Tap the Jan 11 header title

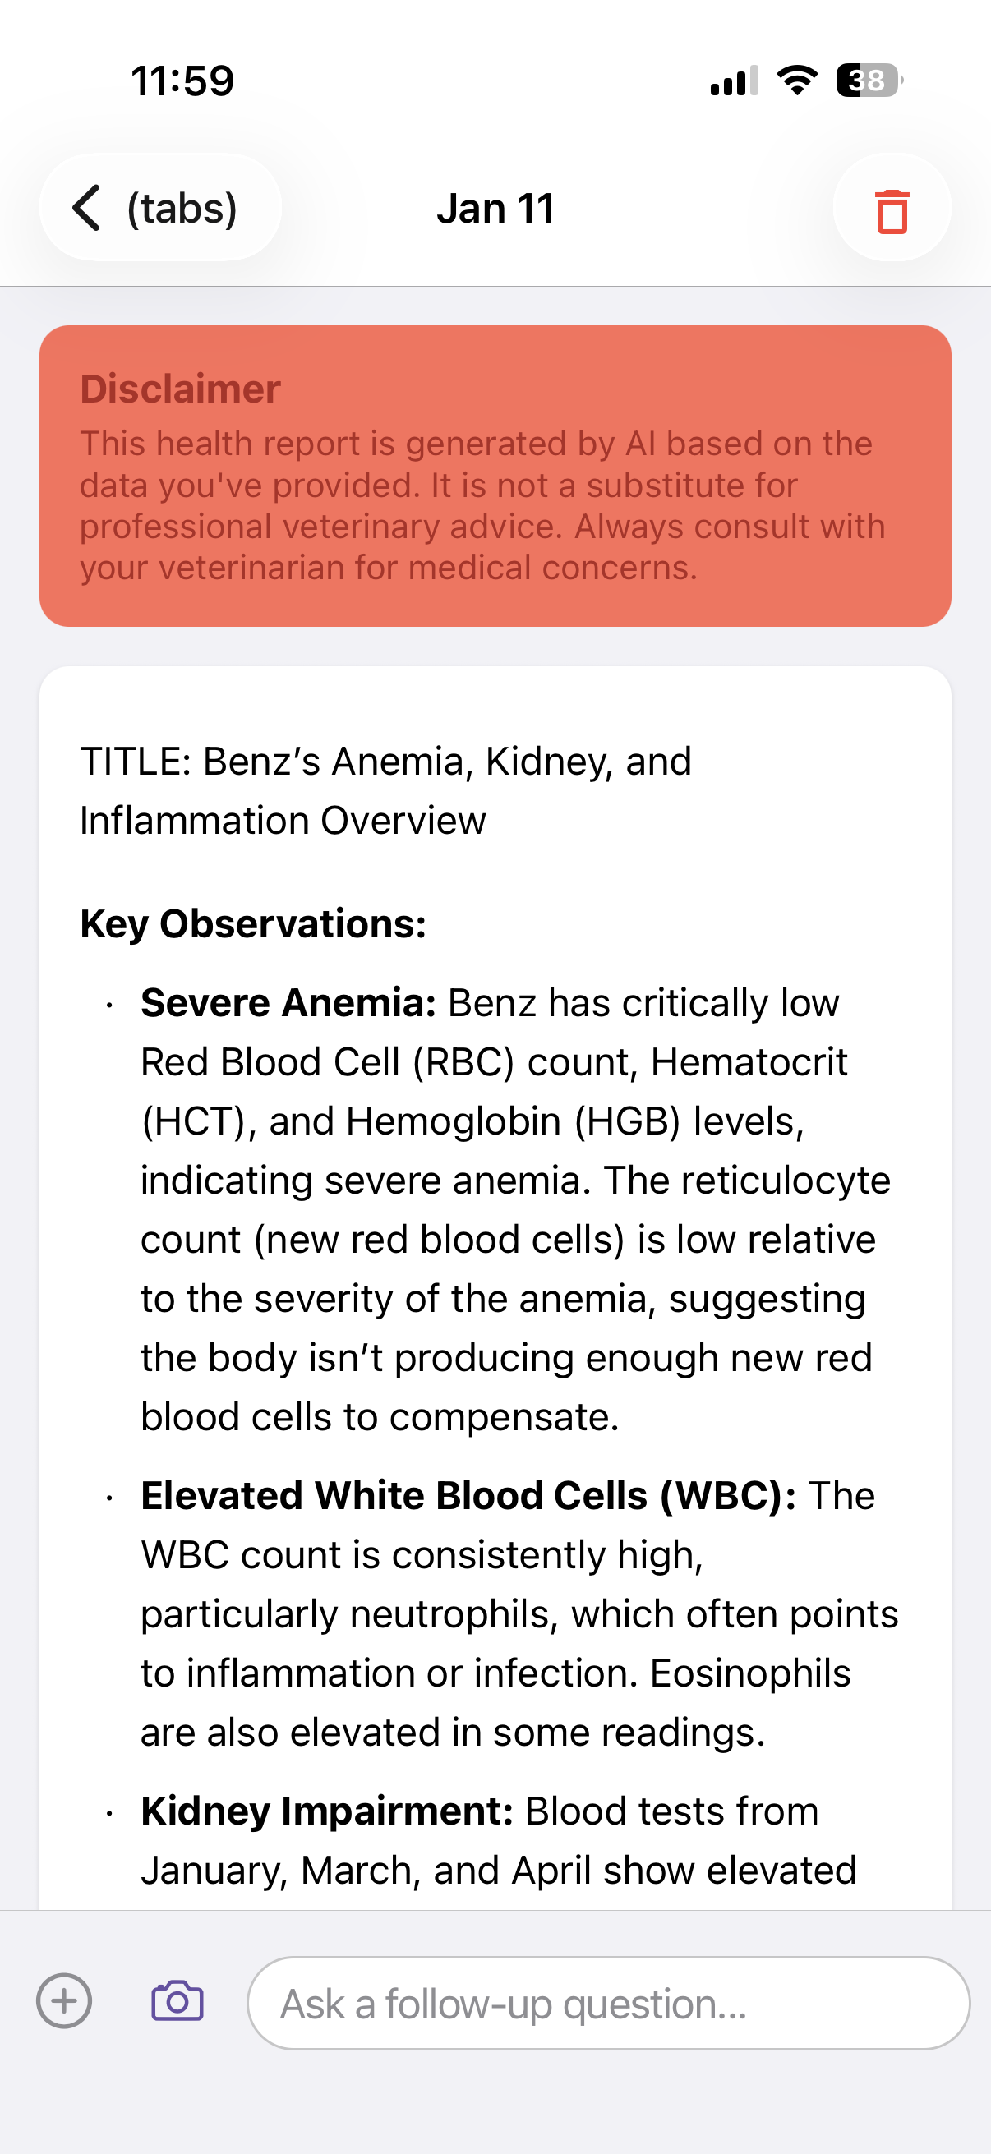click(x=495, y=208)
